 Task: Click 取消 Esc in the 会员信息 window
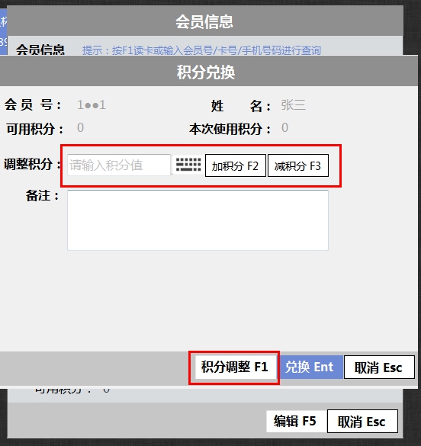[x=362, y=422]
